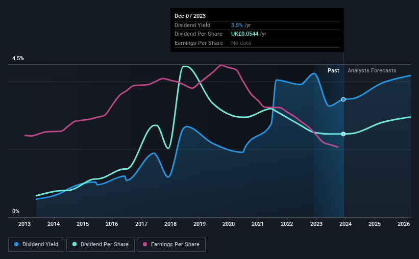Click the UK£0.0544 dividend per share value
The height and width of the screenshot is (259, 419).
(245, 34)
